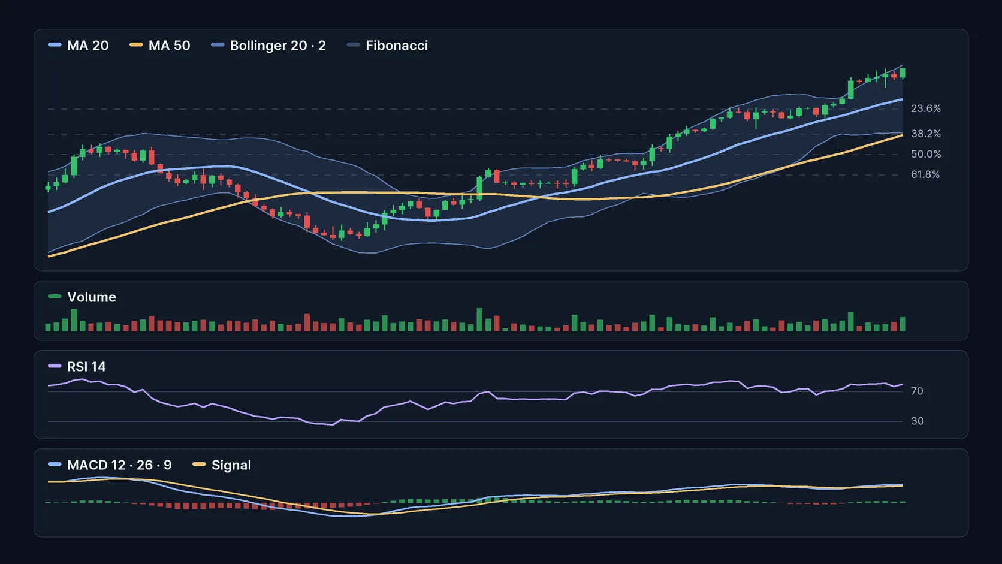This screenshot has width=1002, height=564.
Task: Click the MA 20 blue color swatch
Action: pos(55,45)
